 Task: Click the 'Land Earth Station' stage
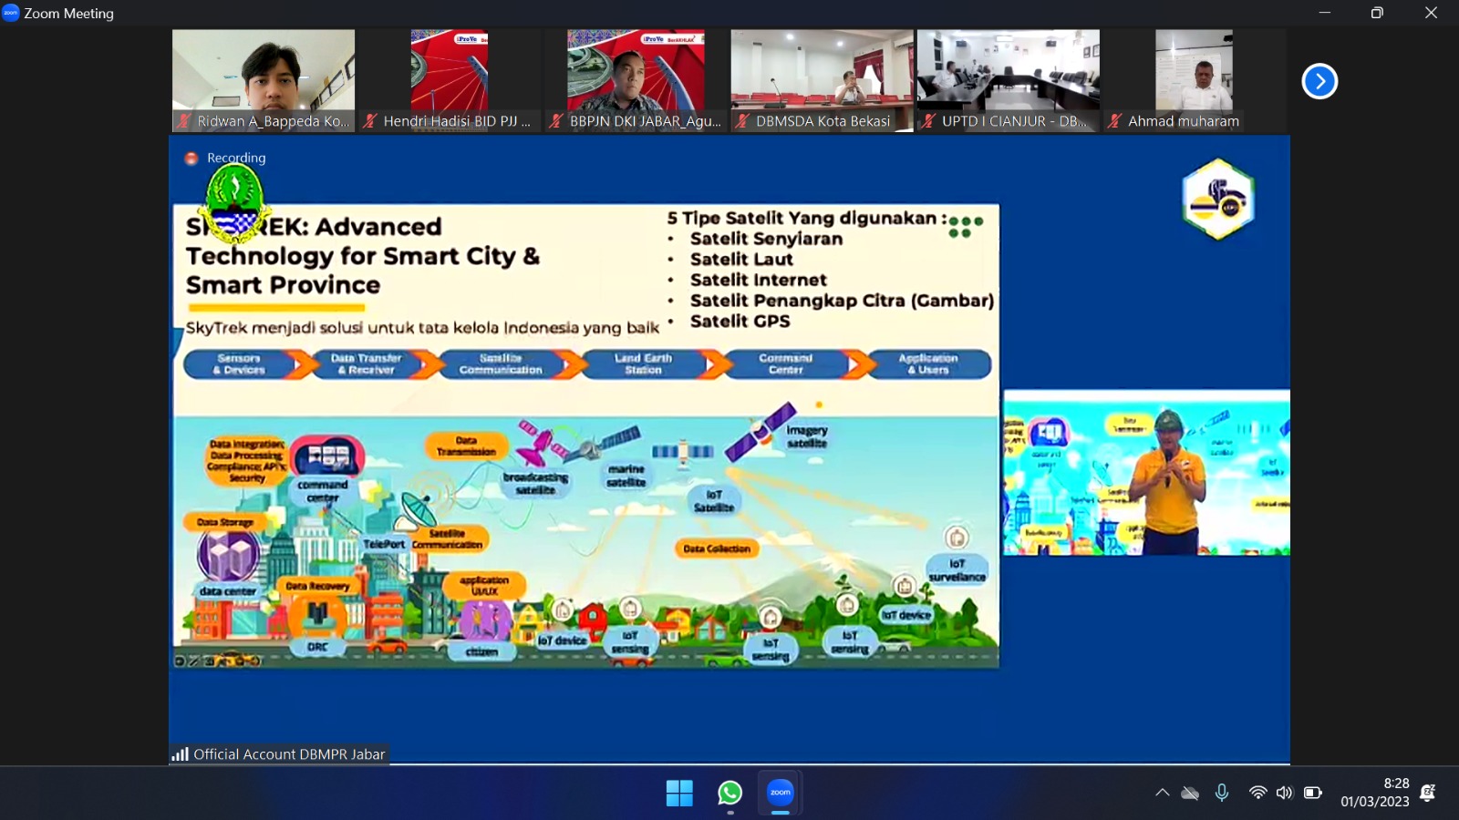(x=644, y=364)
